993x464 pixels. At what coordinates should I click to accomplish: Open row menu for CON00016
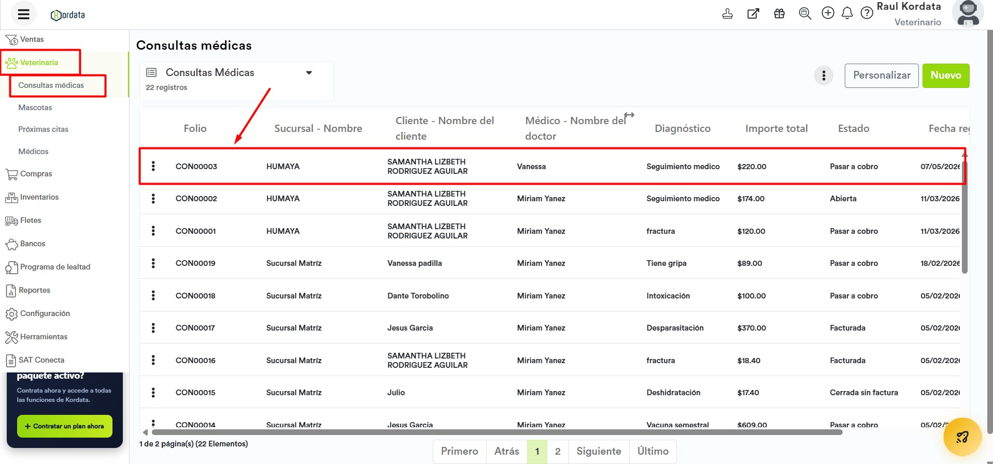(153, 360)
